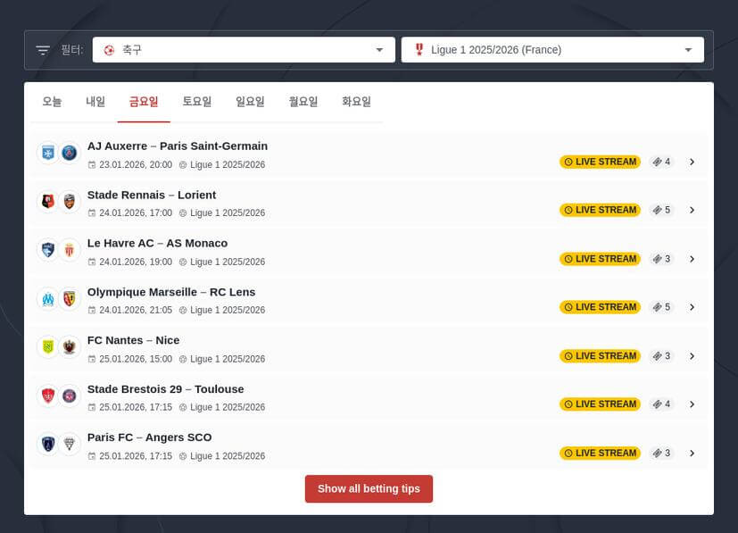Click the AS Monaco club crest
This screenshot has height=533, width=738.
pyautogui.click(x=70, y=250)
